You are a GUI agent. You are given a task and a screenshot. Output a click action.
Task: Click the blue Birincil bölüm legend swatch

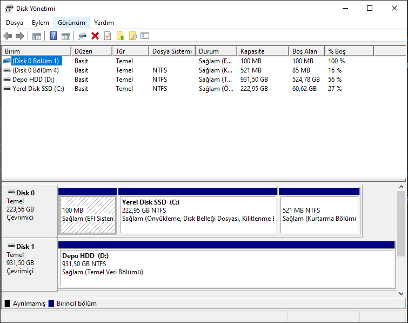pyautogui.click(x=51, y=304)
